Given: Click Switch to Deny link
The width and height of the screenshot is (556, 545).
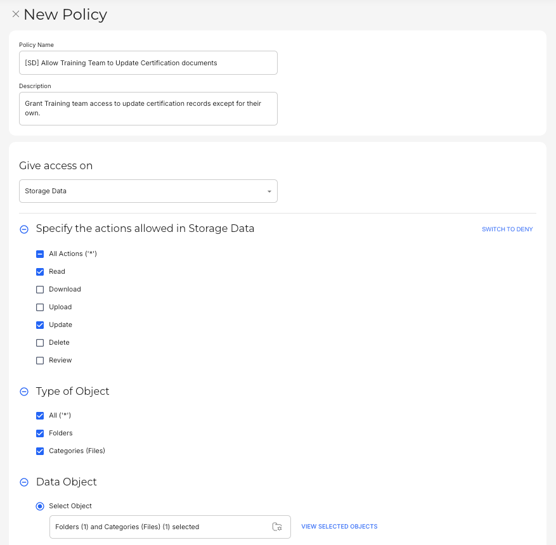Looking at the screenshot, I should 507,229.
